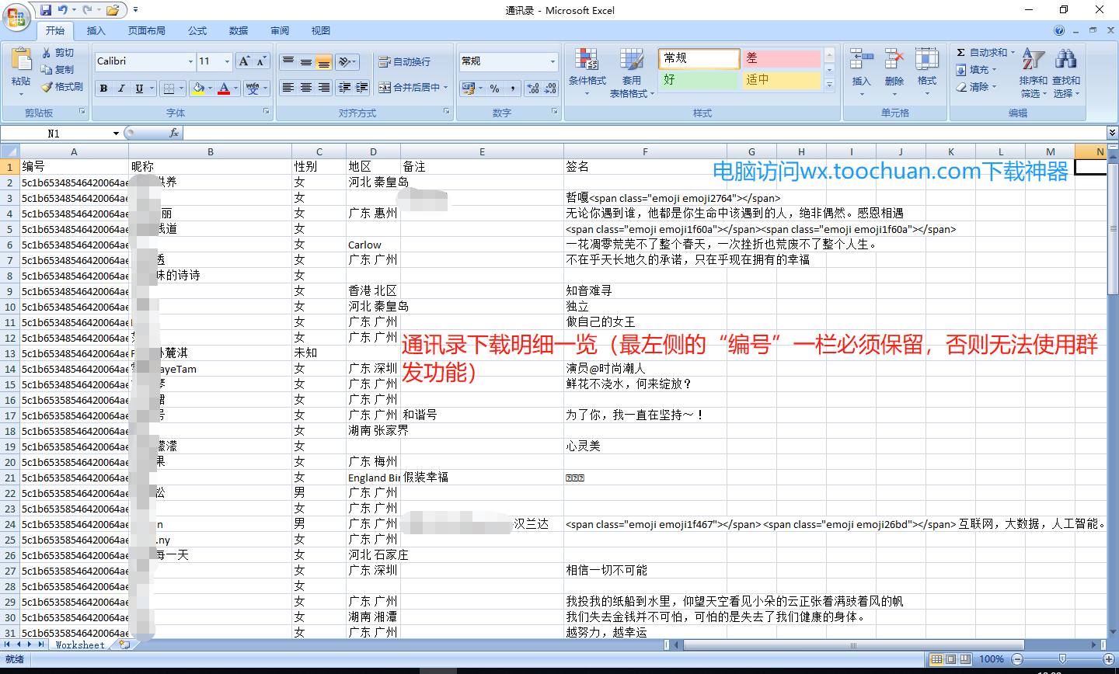Apply the 好 cell style
The width and height of the screenshot is (1119, 674).
coord(699,80)
